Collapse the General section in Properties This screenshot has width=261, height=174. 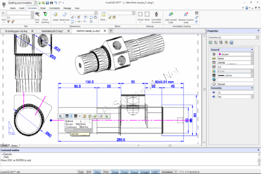click(x=252, y=50)
